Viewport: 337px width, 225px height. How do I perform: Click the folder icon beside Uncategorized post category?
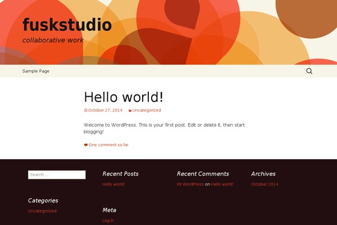pos(130,110)
